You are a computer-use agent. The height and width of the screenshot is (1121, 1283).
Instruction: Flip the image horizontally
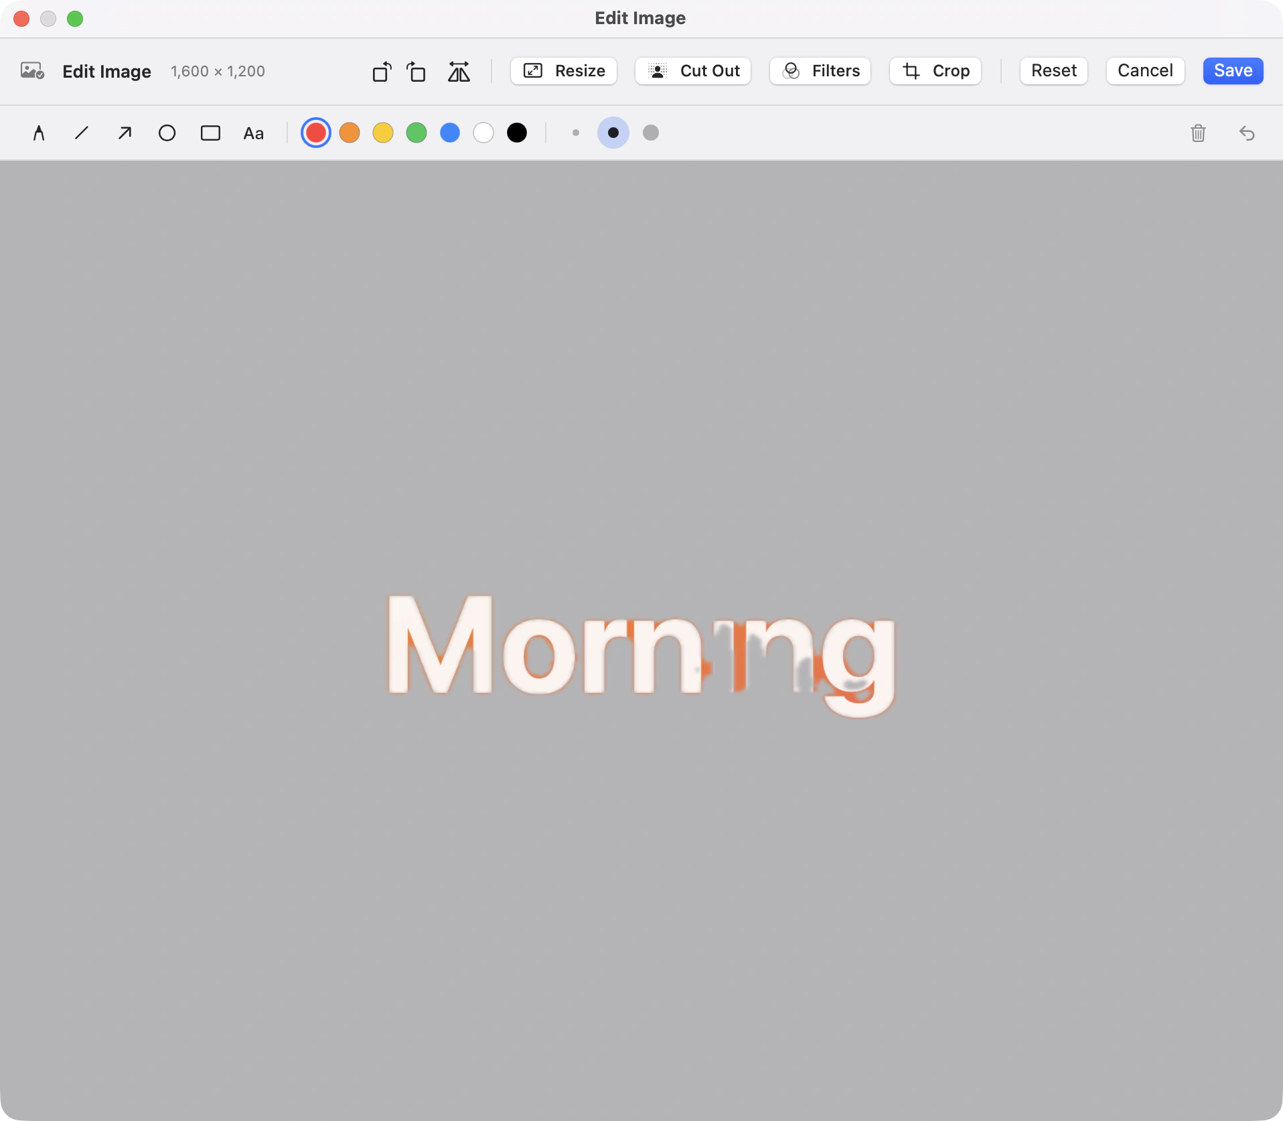point(459,71)
